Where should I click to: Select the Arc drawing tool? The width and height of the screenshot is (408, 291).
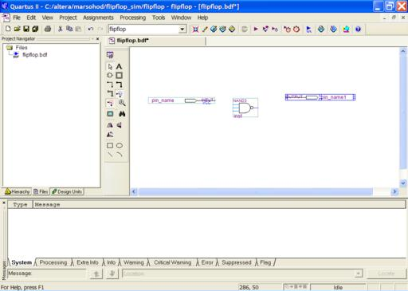click(120, 155)
